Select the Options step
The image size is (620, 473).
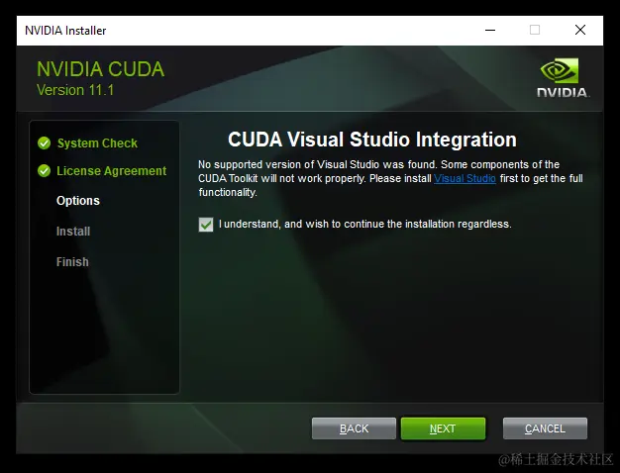coord(78,201)
